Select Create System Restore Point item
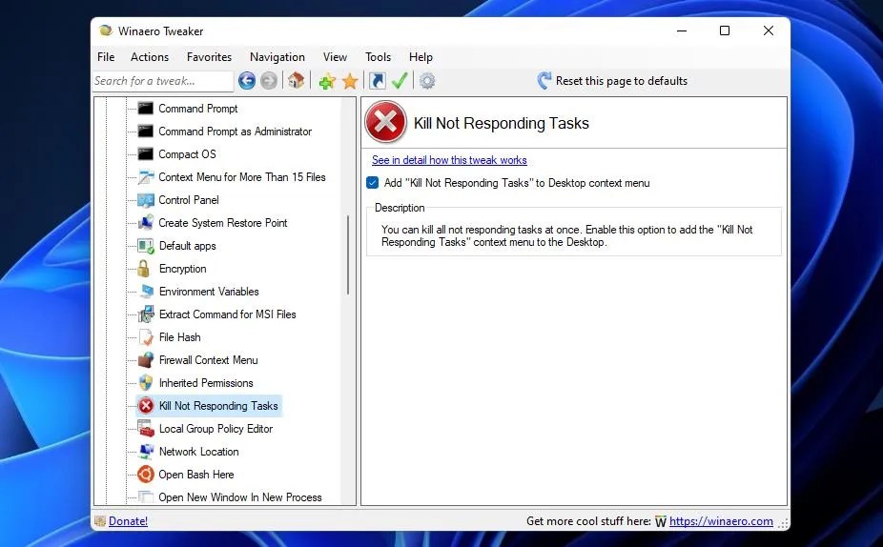Screen dimensions: 883x547 click(223, 222)
